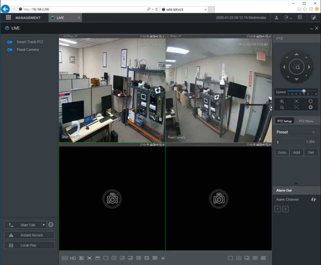The image size is (321, 265).
Task: Expand the Start Talk dropdown arrow
Action: point(44,225)
